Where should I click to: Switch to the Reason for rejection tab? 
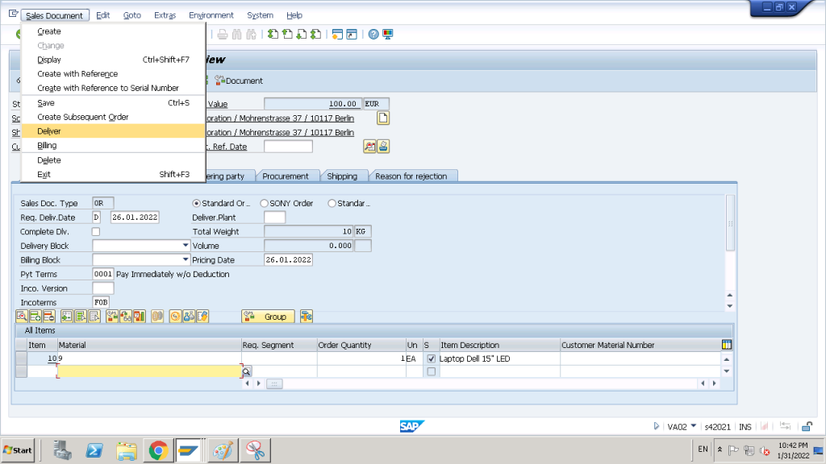(411, 176)
